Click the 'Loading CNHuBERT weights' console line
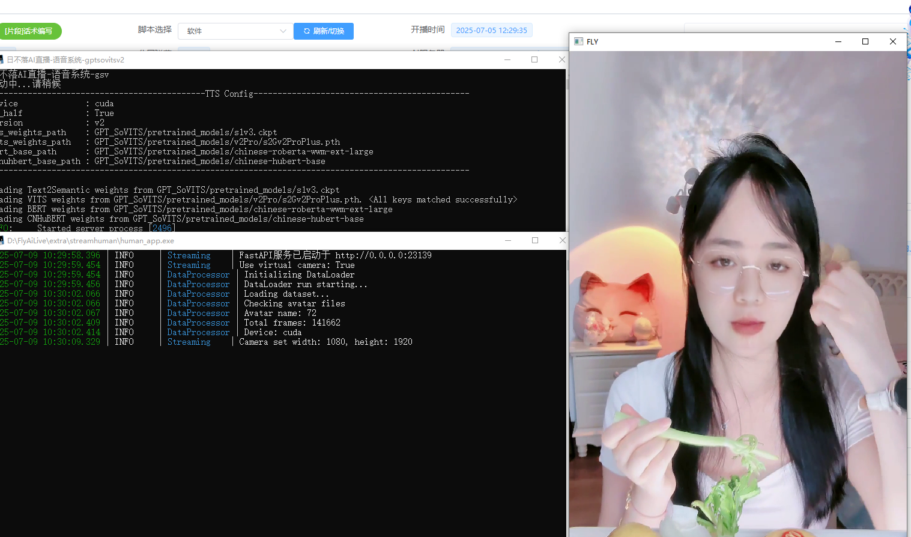Viewport: 911px width, 537px height. (x=182, y=219)
